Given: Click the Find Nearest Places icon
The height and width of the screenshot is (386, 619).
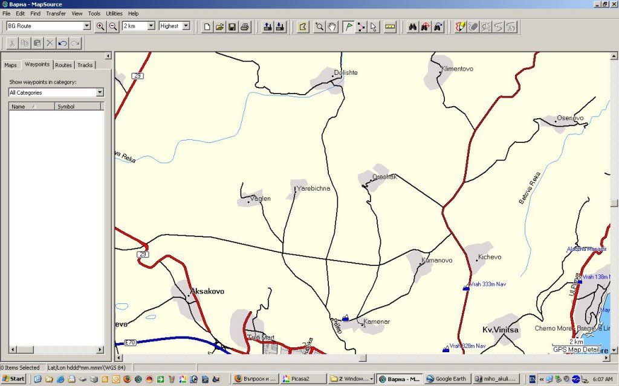Looking at the screenshot, I should (x=425, y=27).
